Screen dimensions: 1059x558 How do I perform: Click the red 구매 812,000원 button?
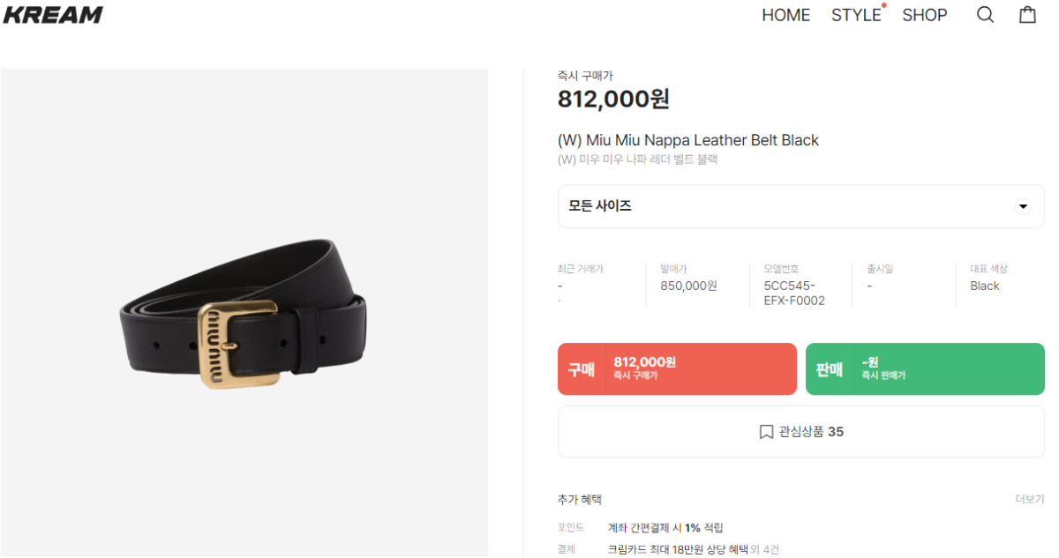677,368
